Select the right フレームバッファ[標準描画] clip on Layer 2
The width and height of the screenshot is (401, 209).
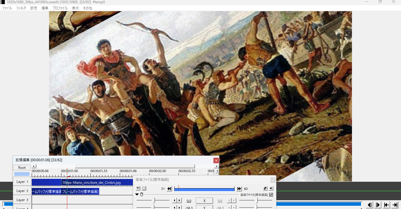[80, 191]
